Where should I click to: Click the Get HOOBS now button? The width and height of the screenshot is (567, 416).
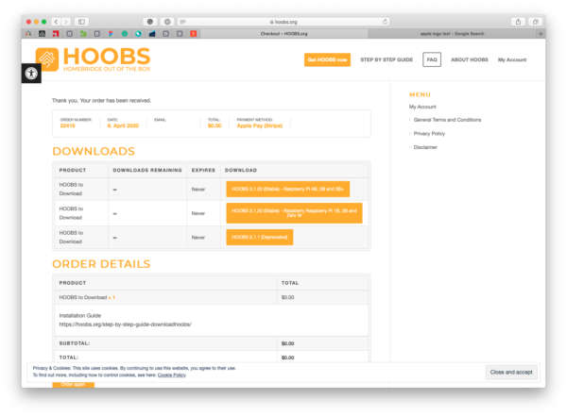tap(327, 59)
